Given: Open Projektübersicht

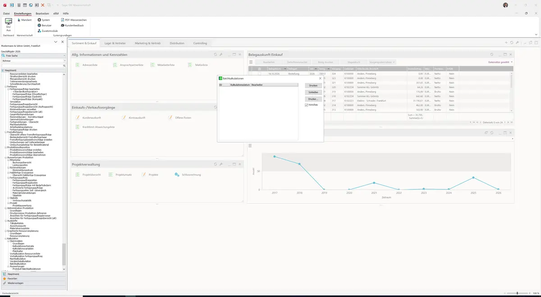Looking at the screenshot, I should pos(88,175).
